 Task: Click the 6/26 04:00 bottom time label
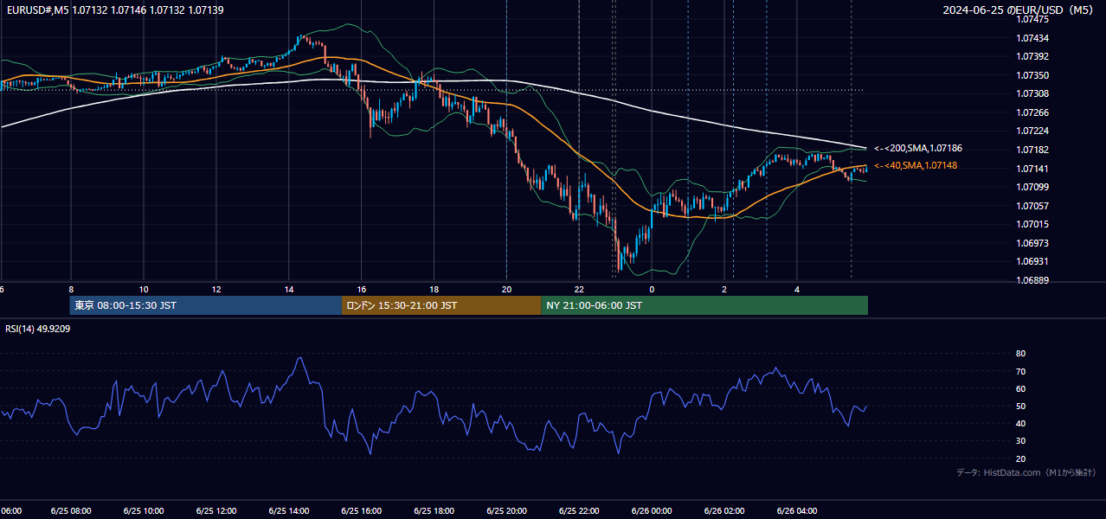pos(797,510)
